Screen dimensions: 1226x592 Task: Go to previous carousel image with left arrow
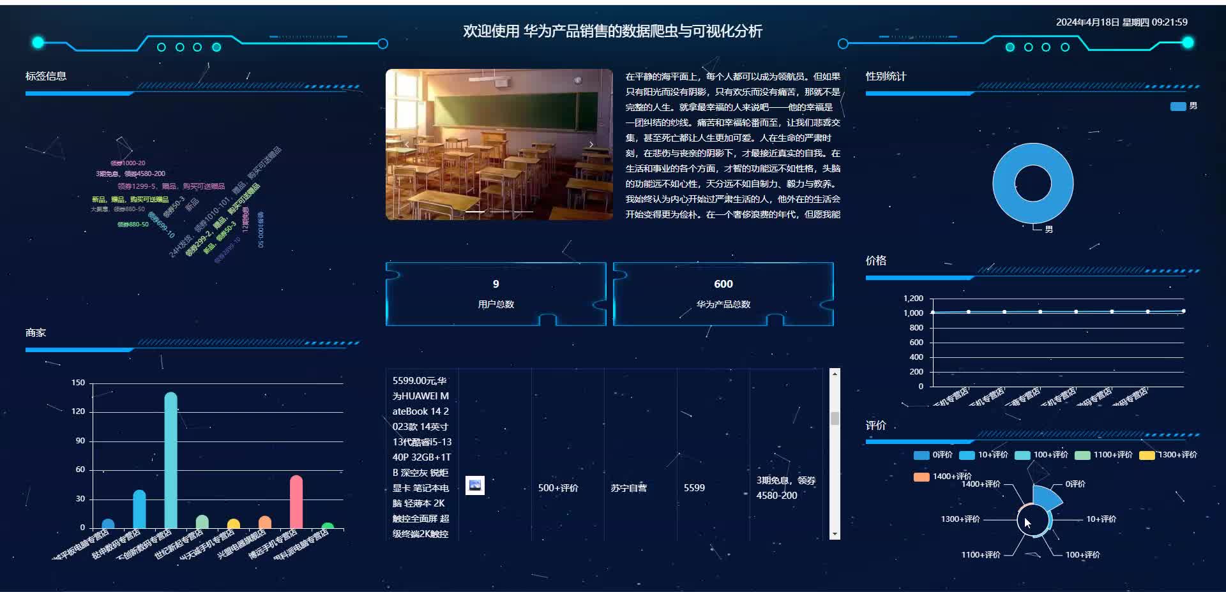click(x=407, y=145)
